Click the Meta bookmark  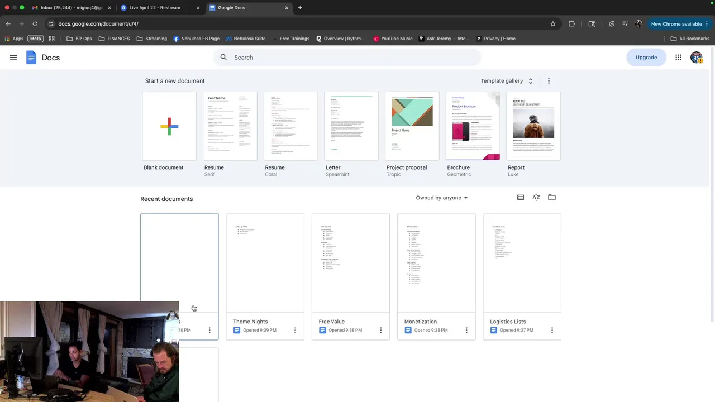pos(36,39)
